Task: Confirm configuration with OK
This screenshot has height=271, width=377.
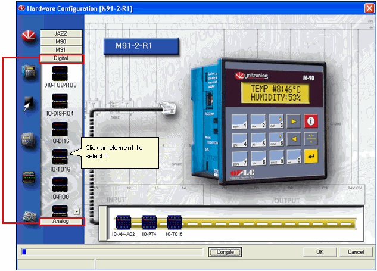Action: point(320,252)
